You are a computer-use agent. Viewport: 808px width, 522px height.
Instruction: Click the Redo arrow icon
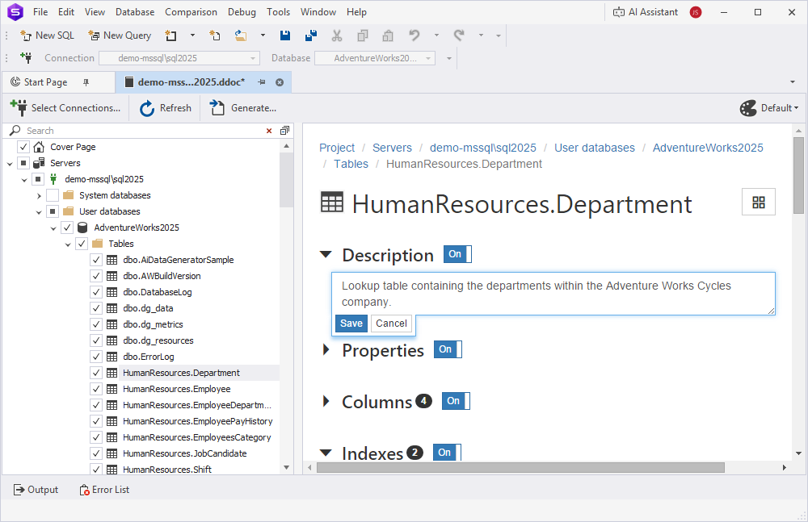point(459,35)
